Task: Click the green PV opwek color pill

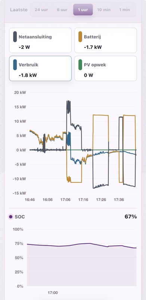Action: click(x=80, y=65)
